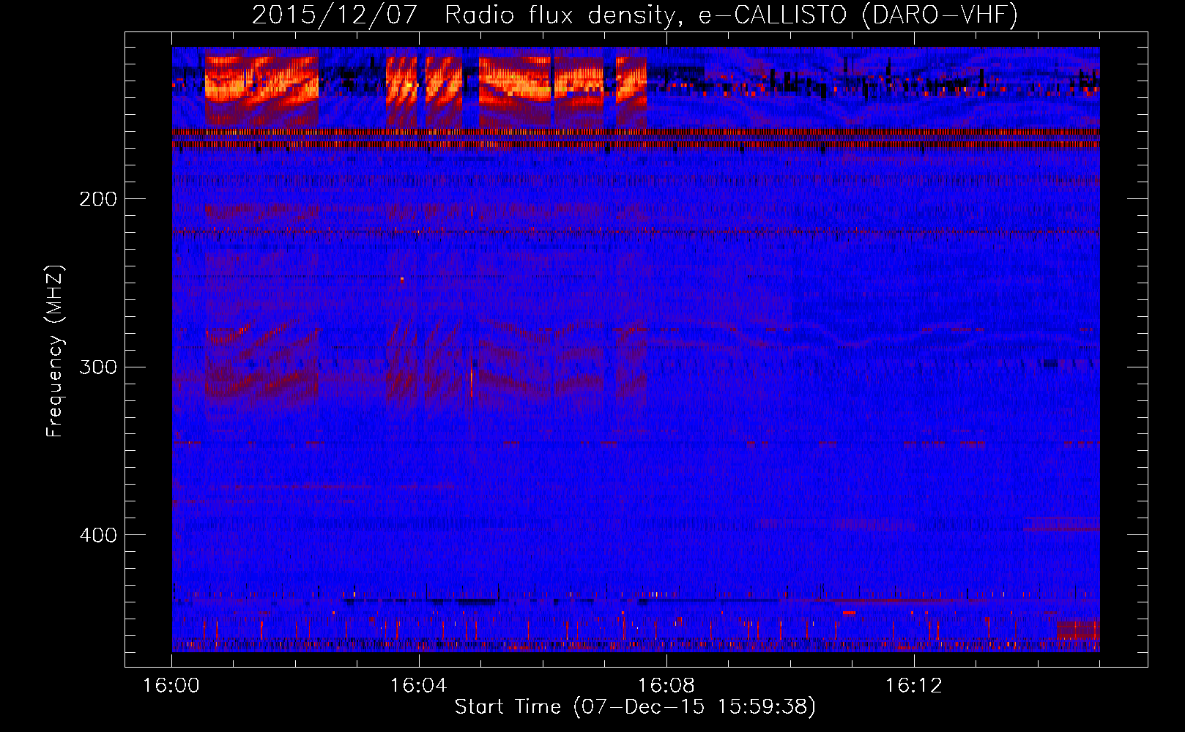1185x732 pixels.
Task: Click the "16:08" time tick label
Action: pyautogui.click(x=666, y=685)
